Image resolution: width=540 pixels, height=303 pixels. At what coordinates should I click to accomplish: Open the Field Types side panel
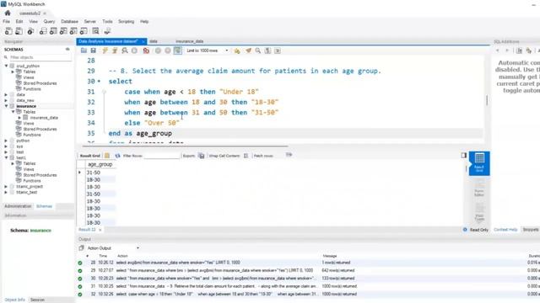[479, 211]
